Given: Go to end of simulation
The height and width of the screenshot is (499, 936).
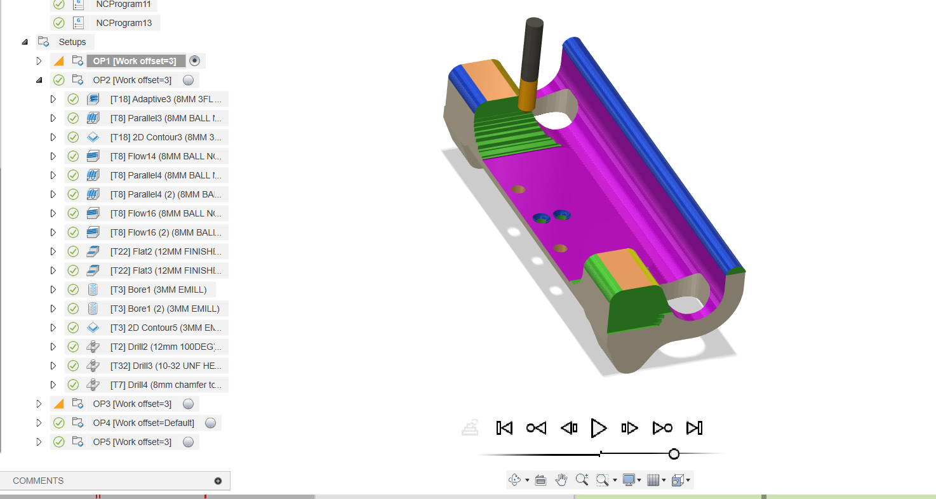Looking at the screenshot, I should tap(695, 428).
